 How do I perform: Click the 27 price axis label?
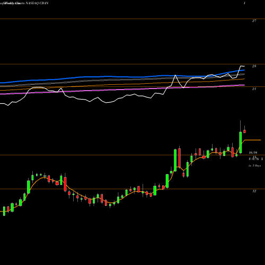pos(254,21)
